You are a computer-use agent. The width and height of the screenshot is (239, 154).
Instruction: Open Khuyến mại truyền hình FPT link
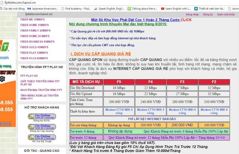41,90
